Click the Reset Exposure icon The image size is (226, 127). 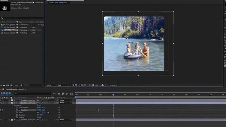pos(93,85)
